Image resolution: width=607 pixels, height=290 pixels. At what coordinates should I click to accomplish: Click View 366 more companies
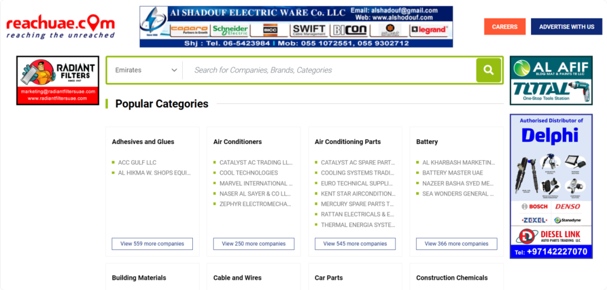point(456,244)
